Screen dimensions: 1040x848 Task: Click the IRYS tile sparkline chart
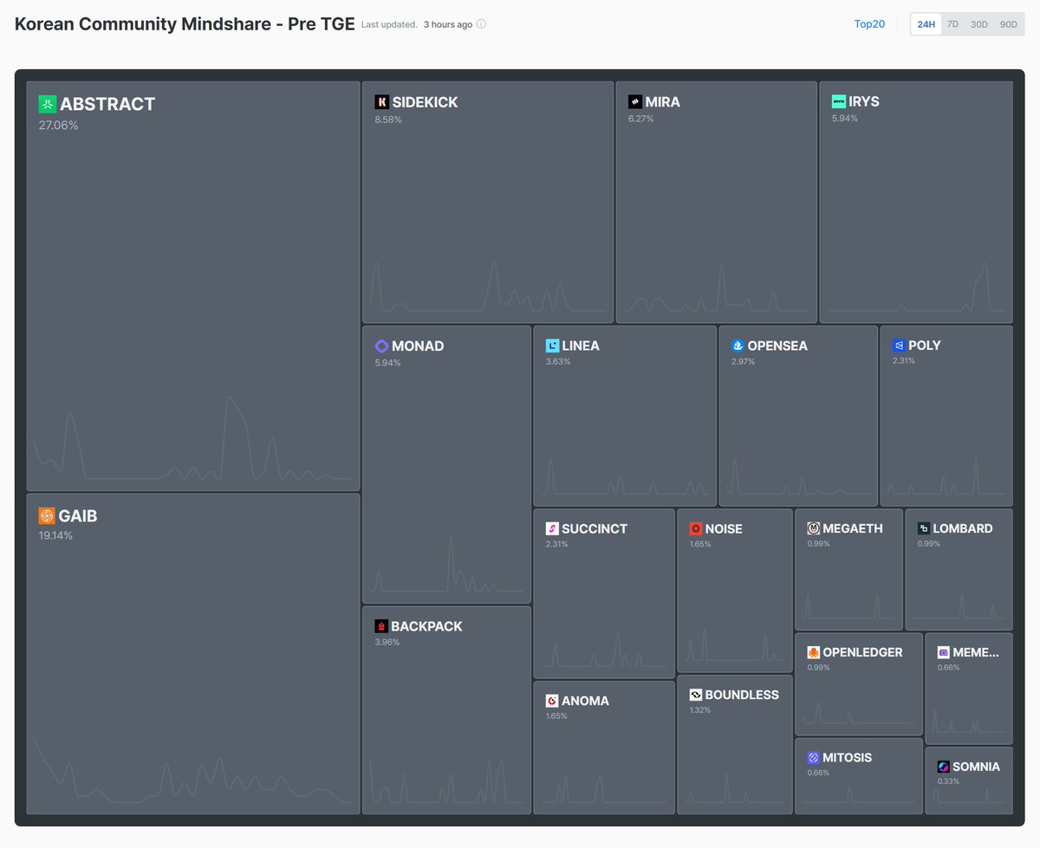click(x=915, y=286)
